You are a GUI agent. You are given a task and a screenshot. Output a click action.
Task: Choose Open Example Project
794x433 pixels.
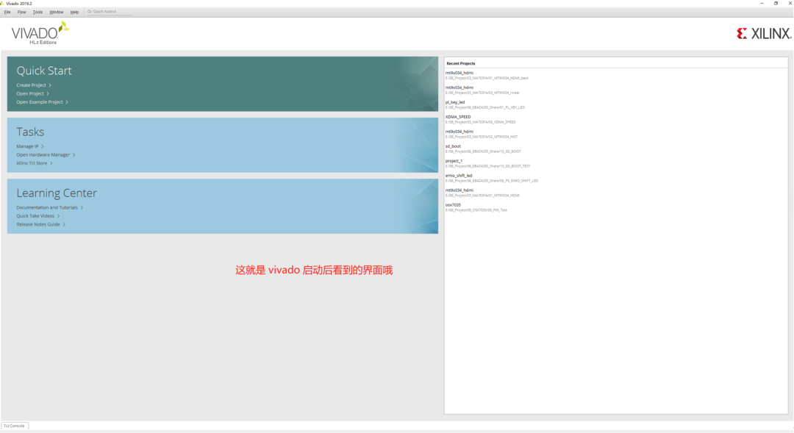42,102
